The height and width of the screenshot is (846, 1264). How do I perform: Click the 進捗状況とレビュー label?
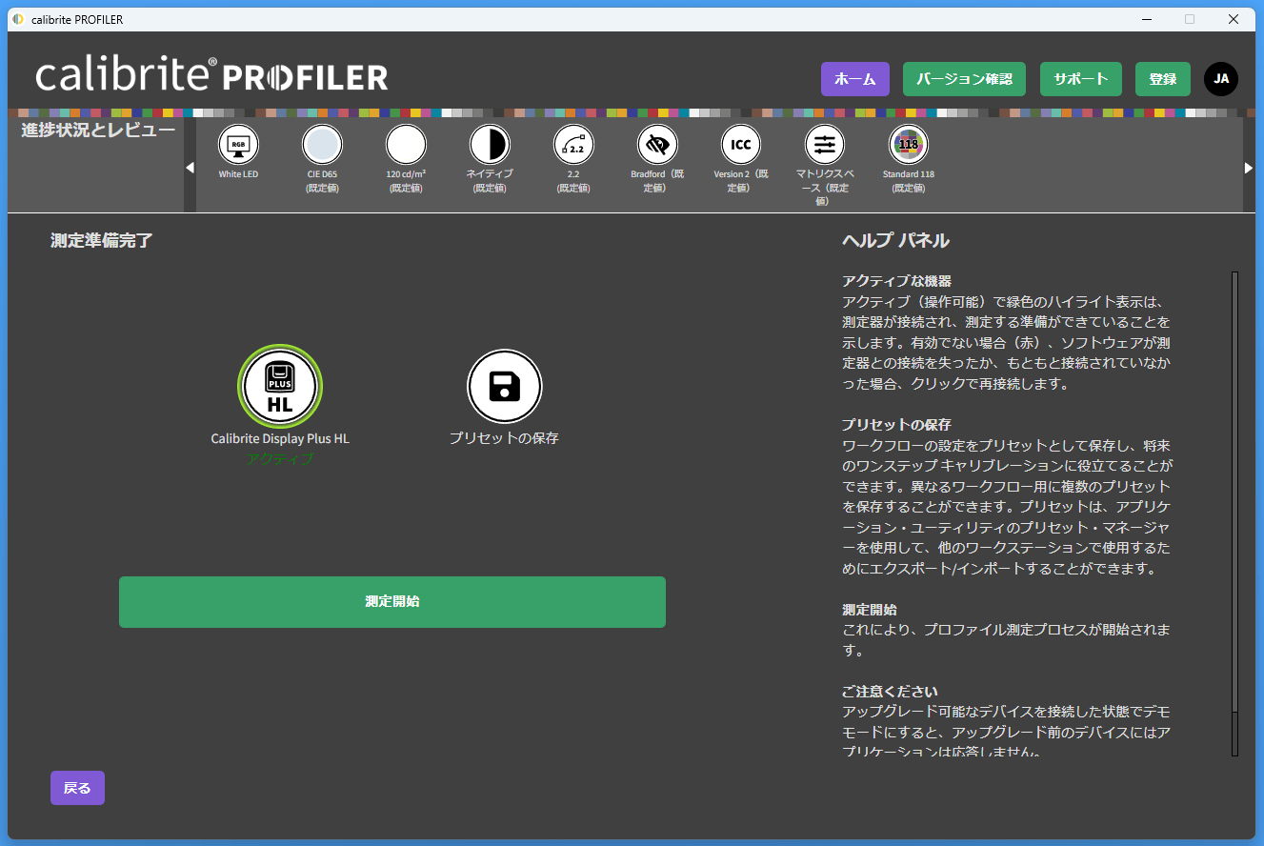(98, 131)
